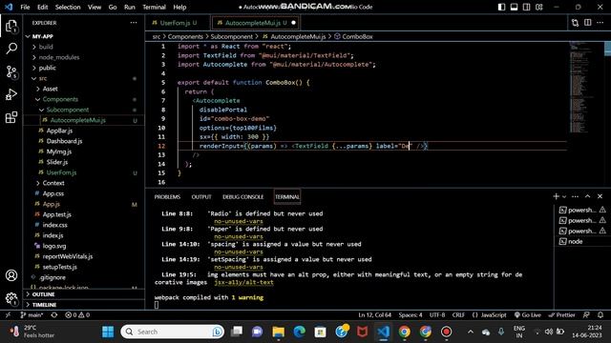Open the Accounts menu icon
This screenshot has width=611, height=343.
[x=11, y=275]
